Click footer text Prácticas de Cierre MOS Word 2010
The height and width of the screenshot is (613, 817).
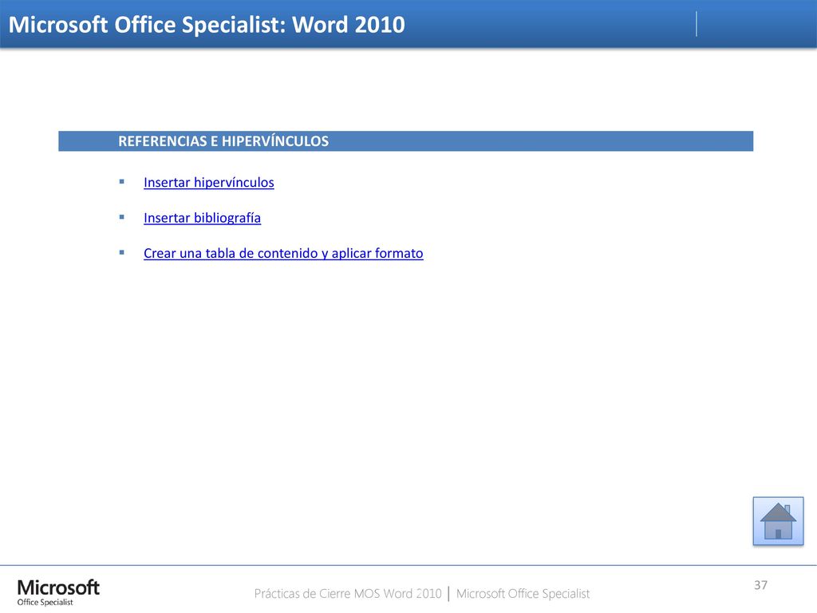(348, 594)
